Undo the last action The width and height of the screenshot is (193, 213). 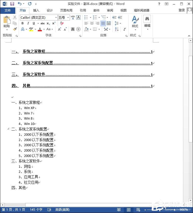pos(20,4)
